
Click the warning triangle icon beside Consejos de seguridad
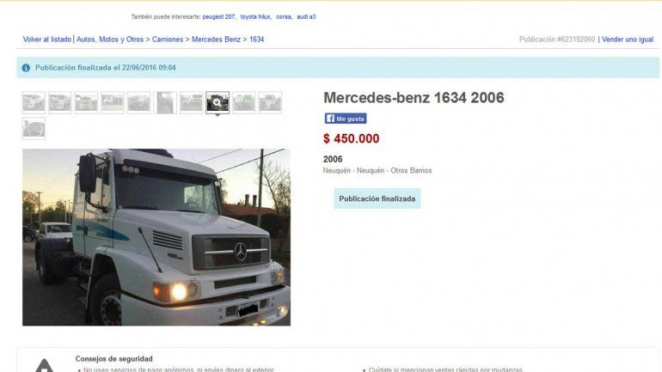coord(44,365)
